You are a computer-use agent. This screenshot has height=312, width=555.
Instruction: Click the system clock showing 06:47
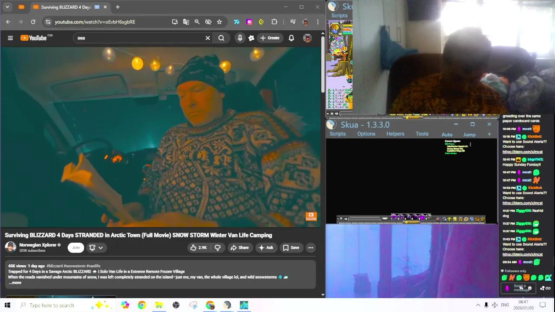[x=523, y=305]
